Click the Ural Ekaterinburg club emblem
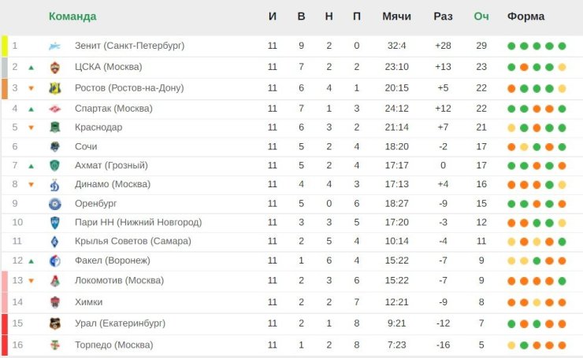The width and height of the screenshot is (583, 358). coord(54,323)
